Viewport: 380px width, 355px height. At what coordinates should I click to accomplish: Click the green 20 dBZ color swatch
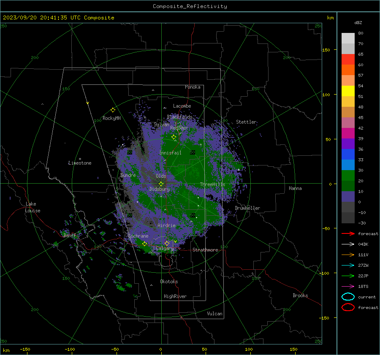point(348,176)
